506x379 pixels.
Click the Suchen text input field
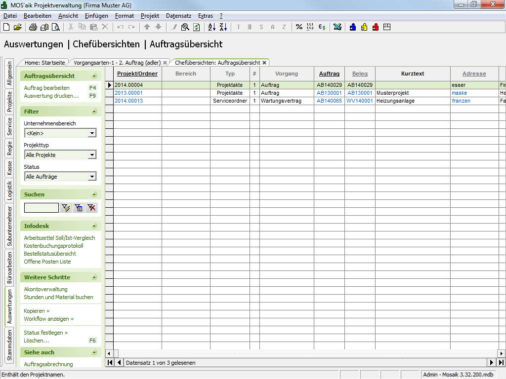(42, 208)
